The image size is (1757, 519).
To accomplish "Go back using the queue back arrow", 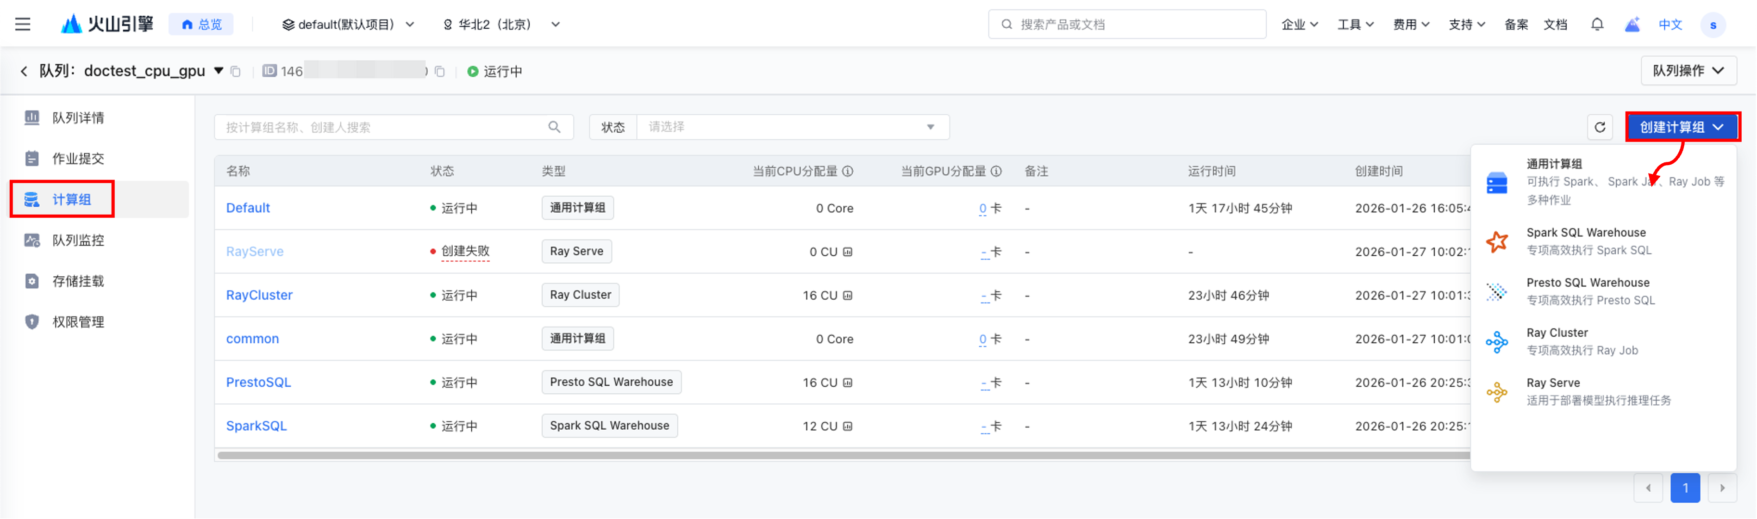I will 24,71.
